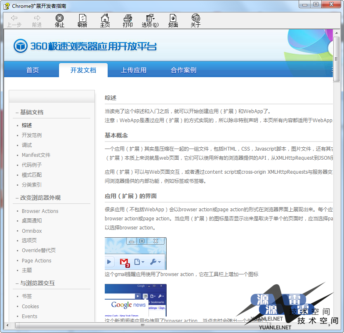Open the 书签 sidebar link
344x333 pixels.
pos(27,296)
